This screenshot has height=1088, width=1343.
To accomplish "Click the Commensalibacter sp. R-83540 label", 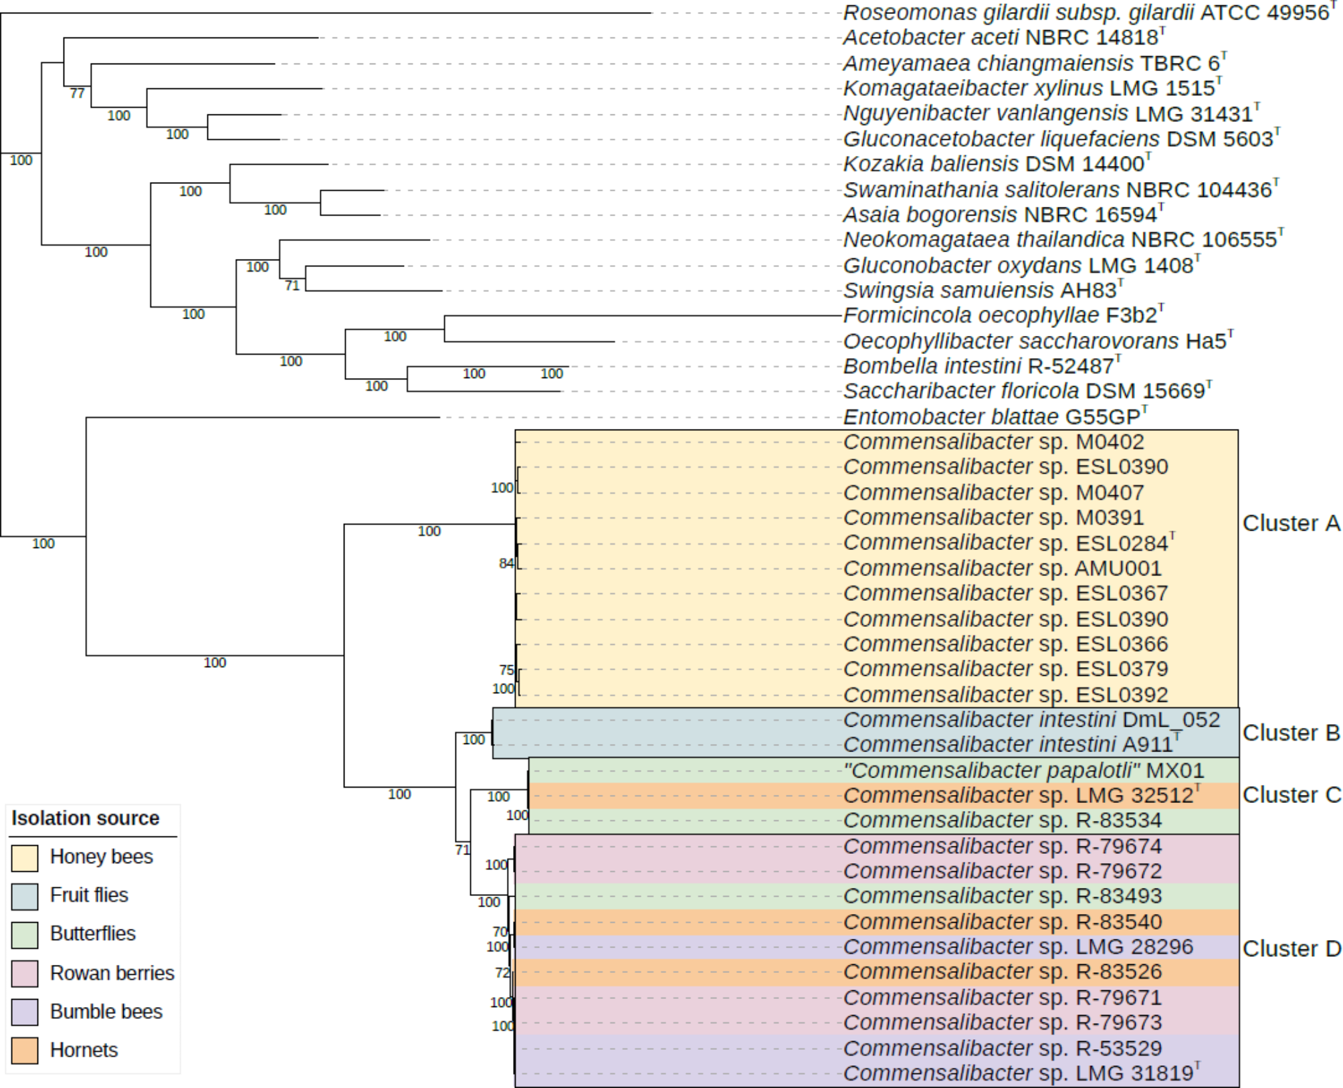I will point(1003,921).
